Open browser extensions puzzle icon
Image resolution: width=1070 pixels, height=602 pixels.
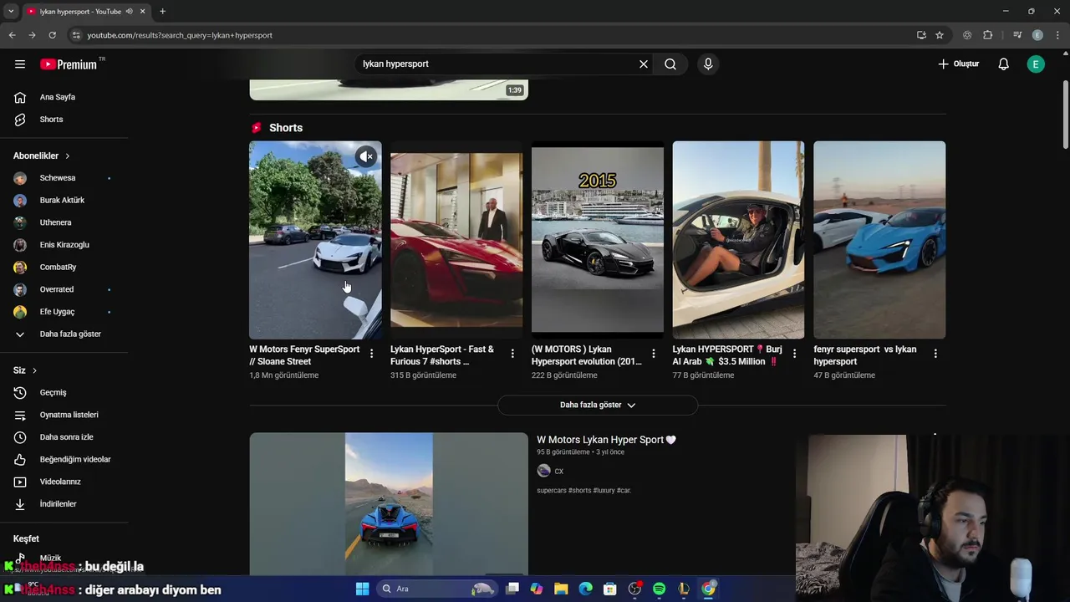[x=987, y=35]
